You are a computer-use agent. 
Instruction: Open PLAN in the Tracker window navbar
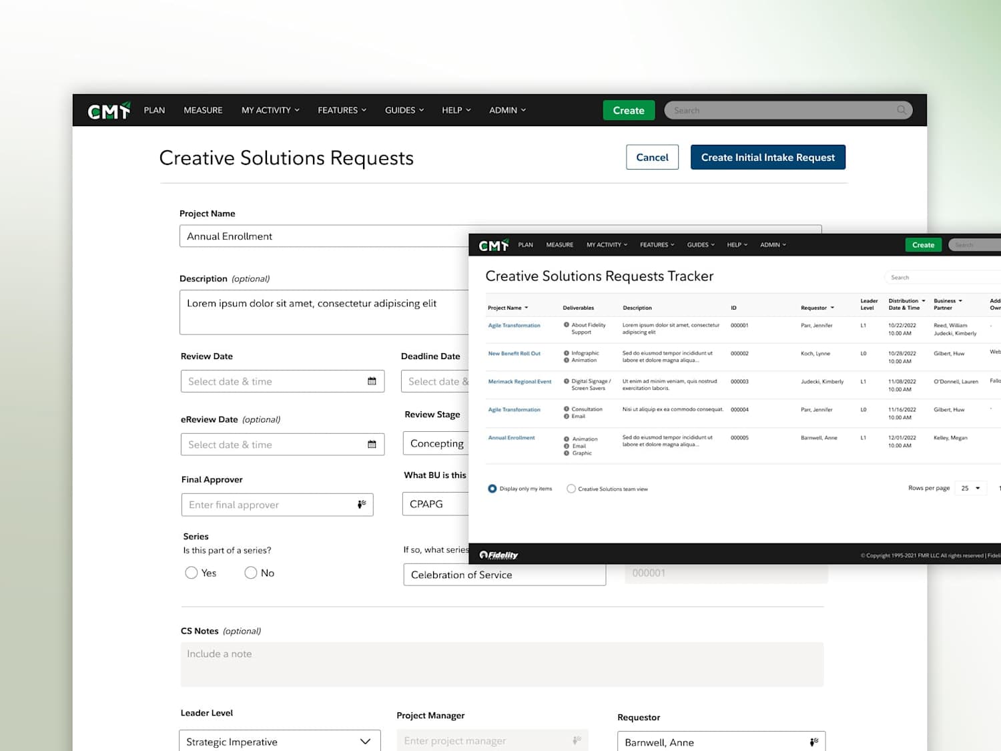pyautogui.click(x=526, y=245)
